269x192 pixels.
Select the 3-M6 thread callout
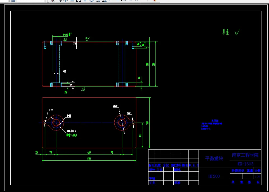tap(69, 116)
